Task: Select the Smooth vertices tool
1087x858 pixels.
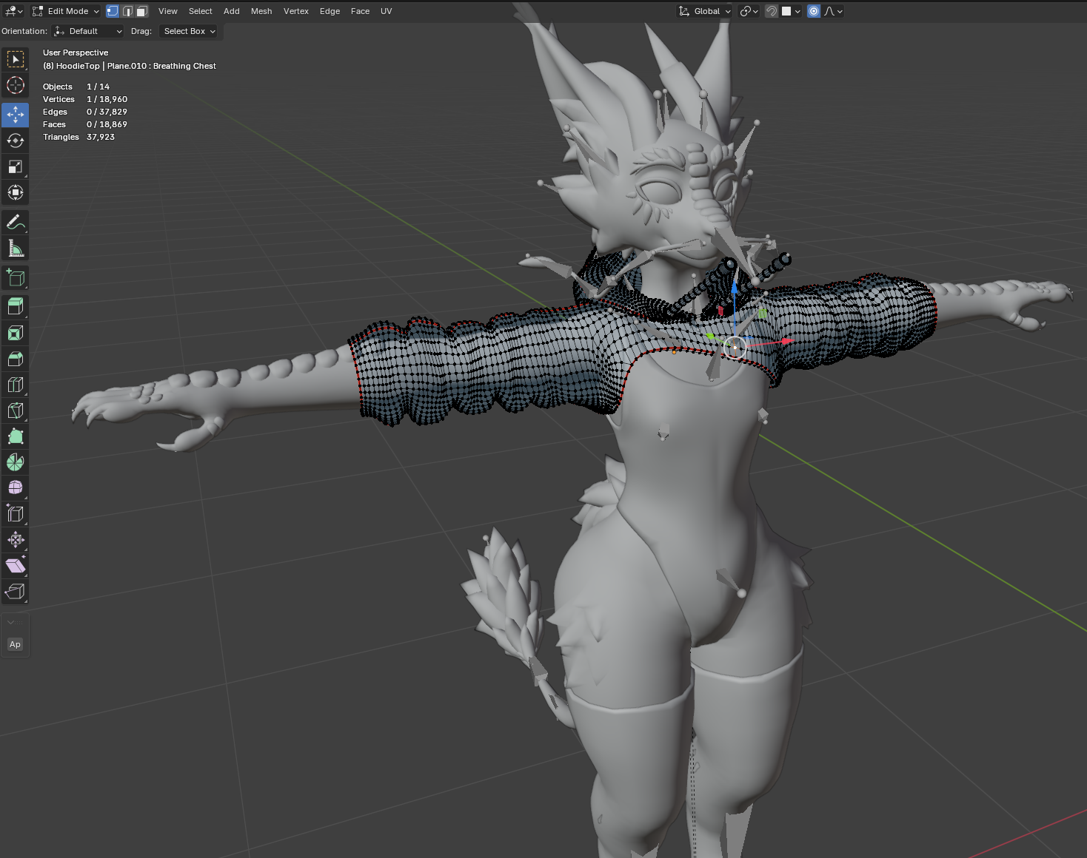Action: tap(16, 487)
